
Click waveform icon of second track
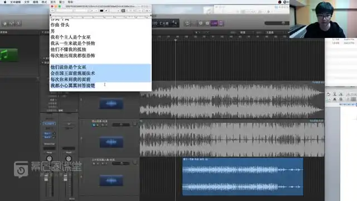coord(111,142)
